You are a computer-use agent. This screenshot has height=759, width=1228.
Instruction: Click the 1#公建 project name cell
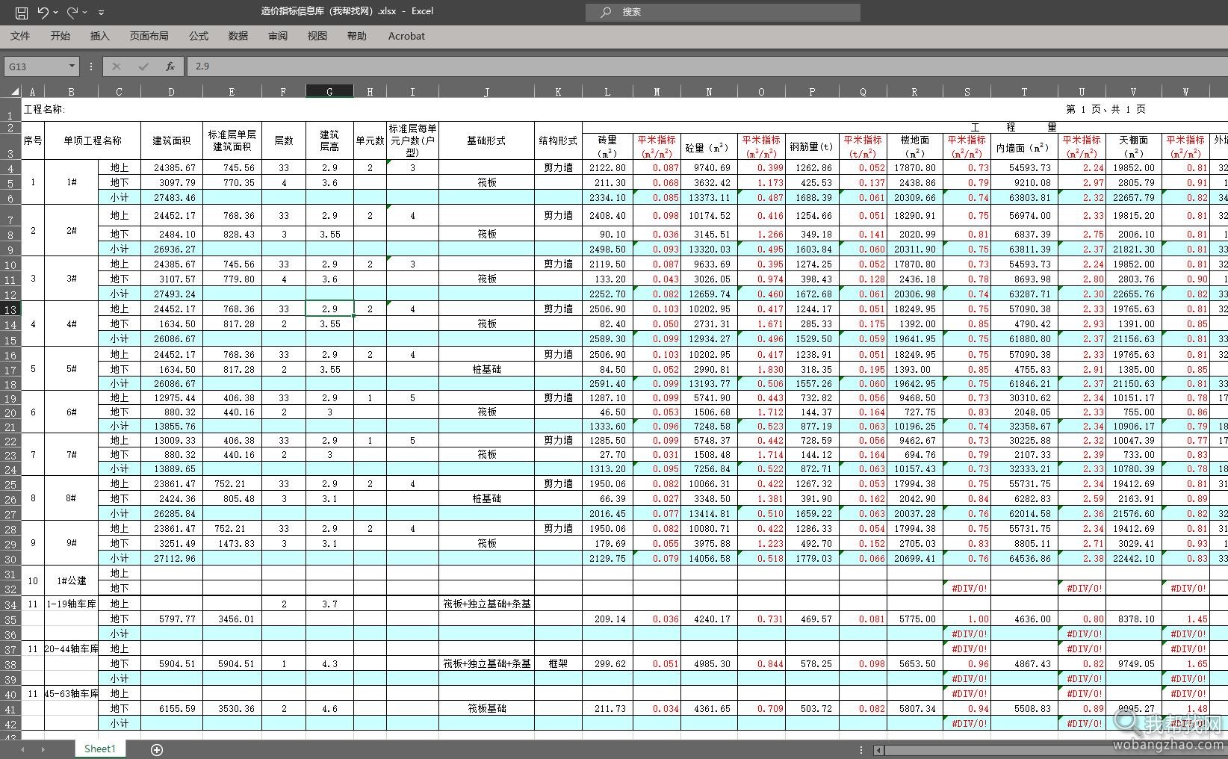point(71,581)
